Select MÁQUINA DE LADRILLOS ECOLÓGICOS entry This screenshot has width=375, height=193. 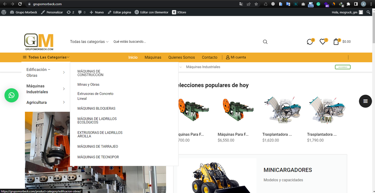pyautogui.click(x=97, y=120)
